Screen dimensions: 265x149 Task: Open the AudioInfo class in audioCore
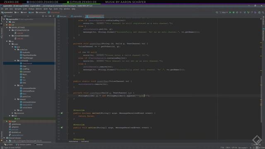[26, 53]
